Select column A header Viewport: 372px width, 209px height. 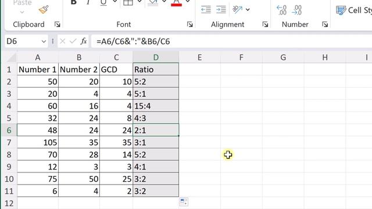38,57
